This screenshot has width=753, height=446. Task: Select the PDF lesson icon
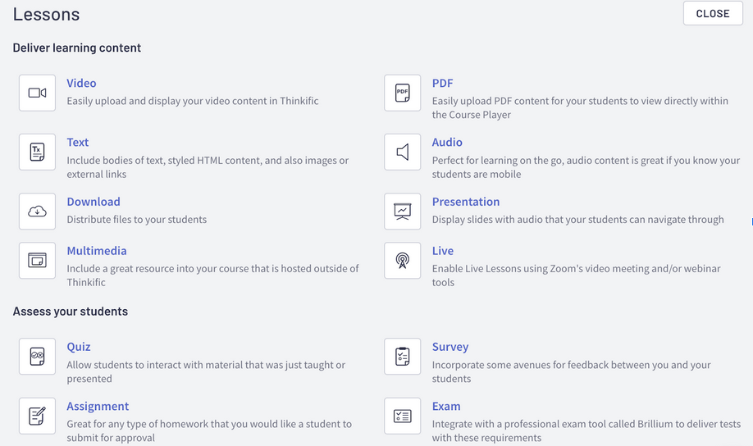point(402,93)
